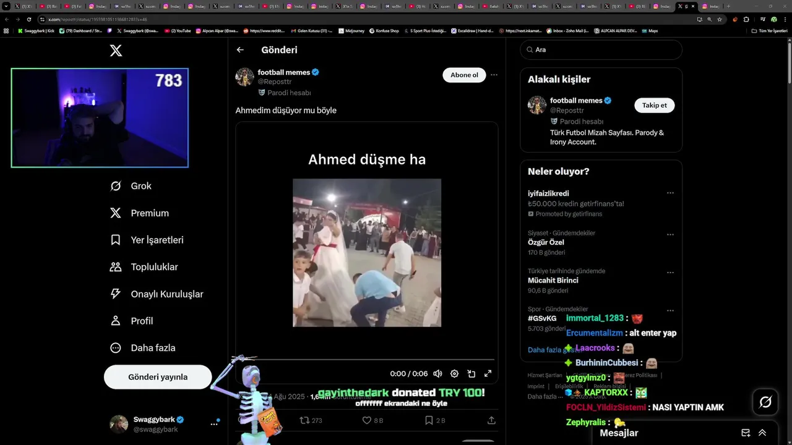Click the browser back arrow
Image resolution: width=792 pixels, height=445 pixels.
point(6,19)
